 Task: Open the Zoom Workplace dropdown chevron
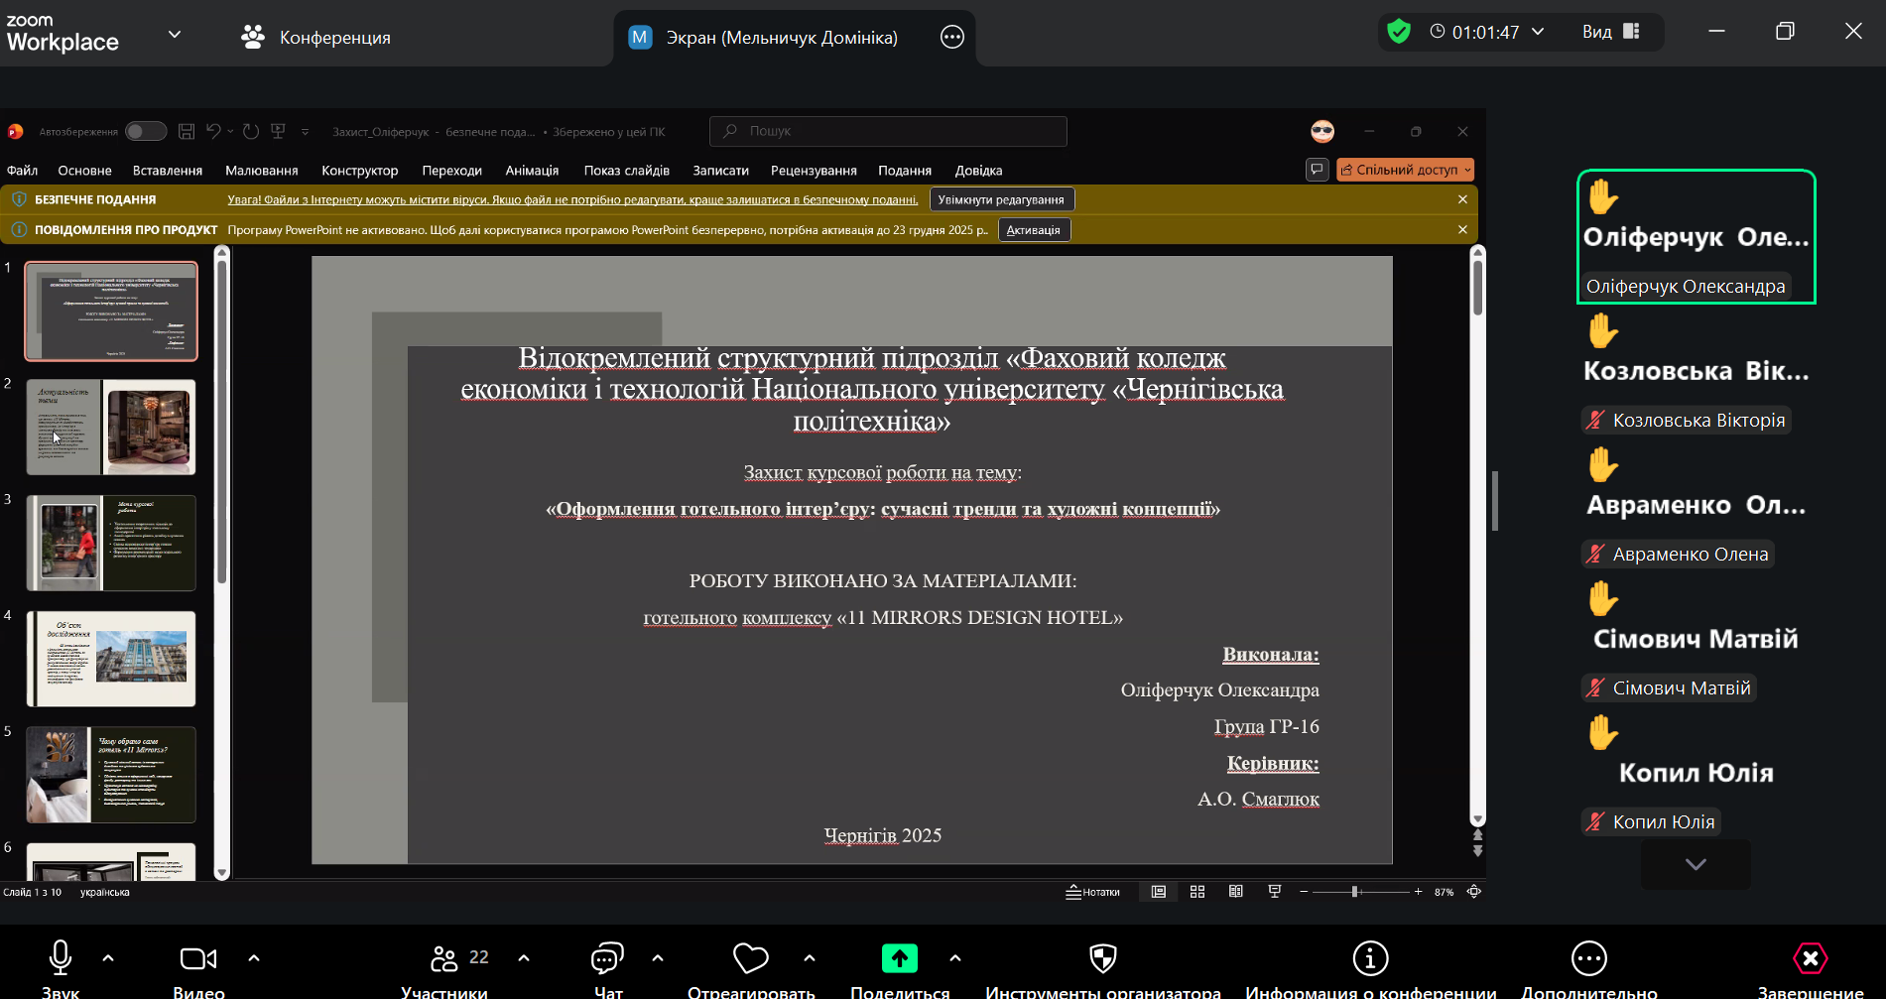click(x=175, y=35)
